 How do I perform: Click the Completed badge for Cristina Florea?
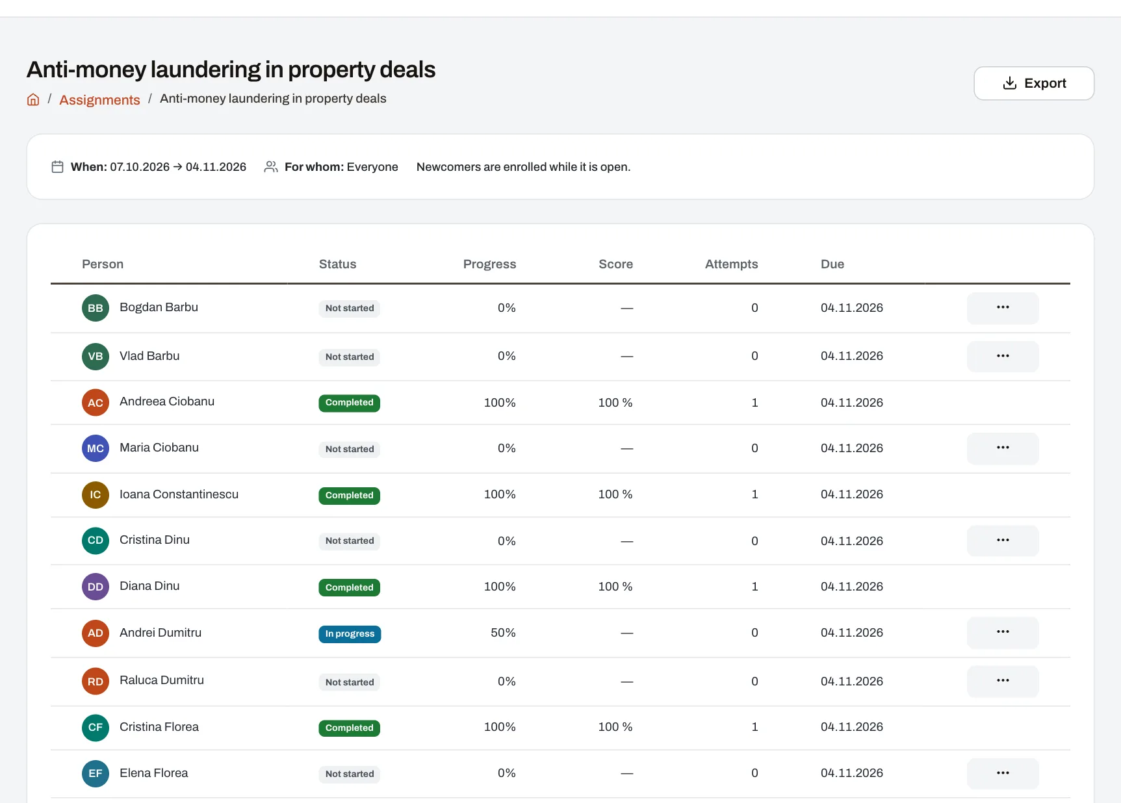(349, 728)
